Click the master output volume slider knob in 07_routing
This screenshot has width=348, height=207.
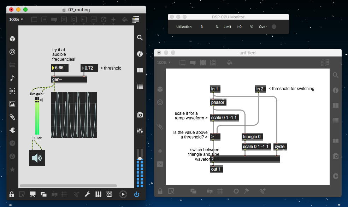tap(140, 159)
